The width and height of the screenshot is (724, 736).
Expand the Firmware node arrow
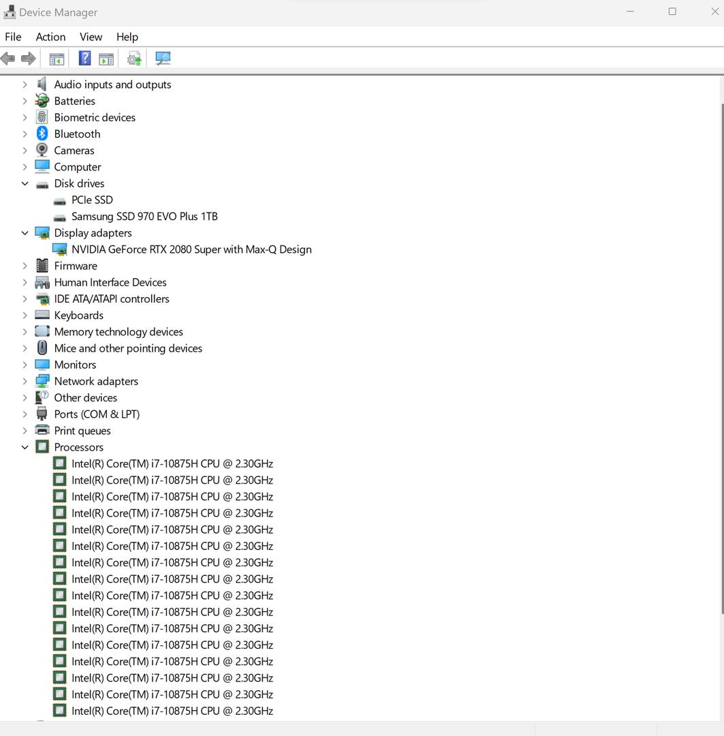[x=25, y=266]
